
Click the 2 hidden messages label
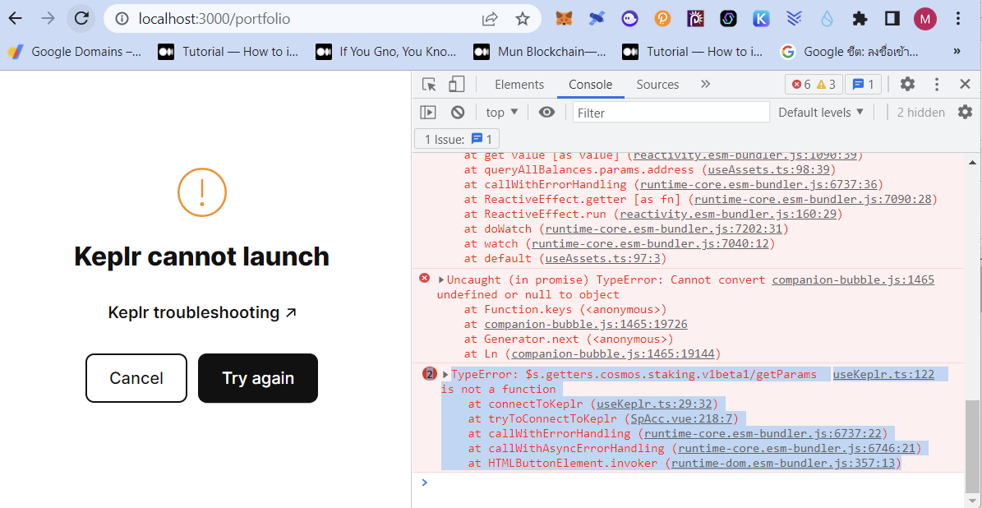[x=920, y=112]
